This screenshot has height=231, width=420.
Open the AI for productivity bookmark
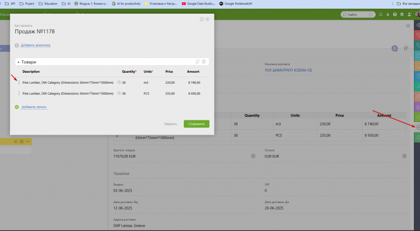coord(126,4)
